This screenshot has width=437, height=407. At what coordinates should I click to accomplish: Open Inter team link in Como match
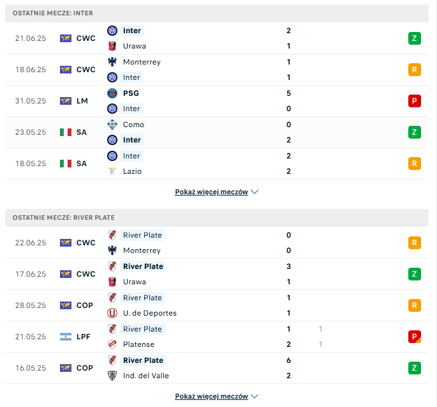132,140
